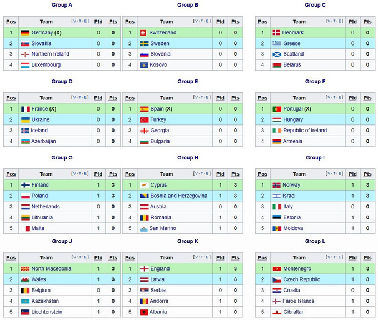
Task: Click the Germany flag icon
Action: (x=25, y=33)
